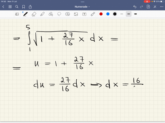Select the Shapes tool
Image resolution: width=165 pixels, height=123 pixels.
[x=51, y=14]
